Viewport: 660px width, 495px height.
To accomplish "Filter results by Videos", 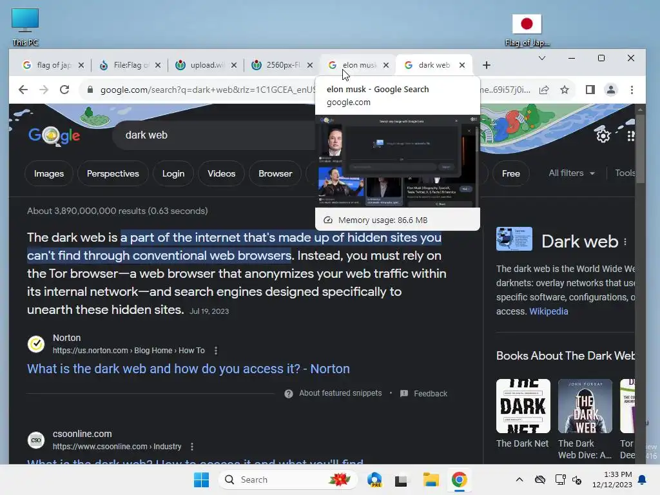I will [x=222, y=173].
